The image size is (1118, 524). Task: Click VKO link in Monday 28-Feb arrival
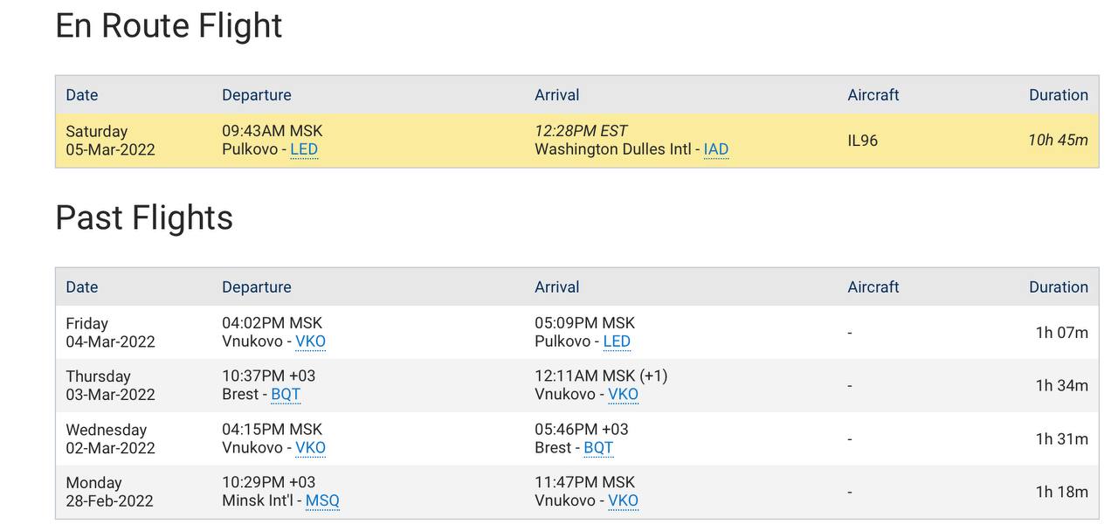[x=623, y=501]
